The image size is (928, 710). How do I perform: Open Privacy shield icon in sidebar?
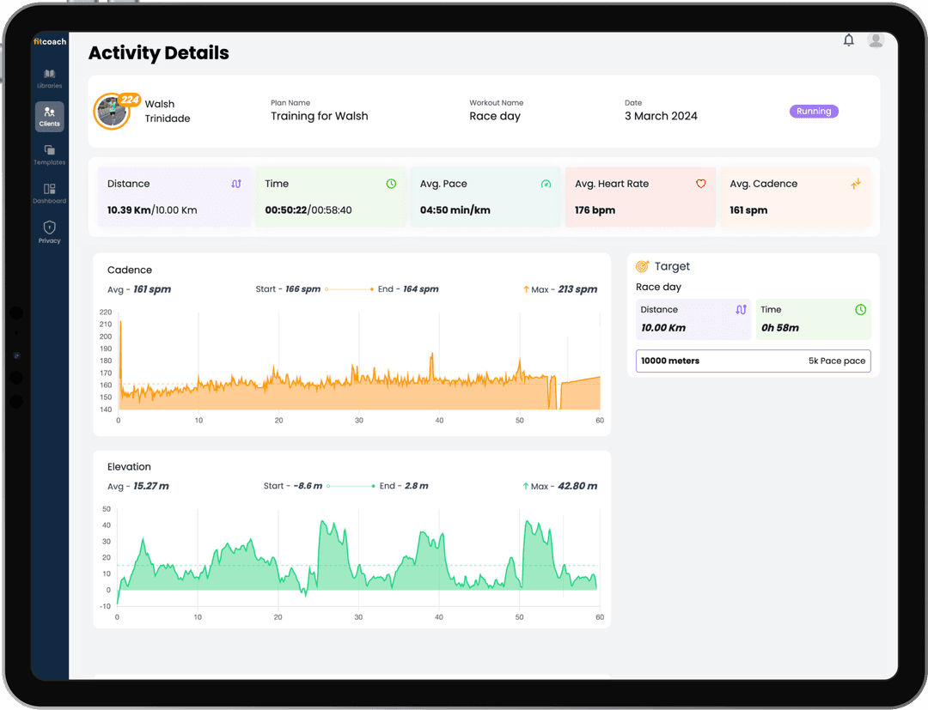tap(50, 232)
